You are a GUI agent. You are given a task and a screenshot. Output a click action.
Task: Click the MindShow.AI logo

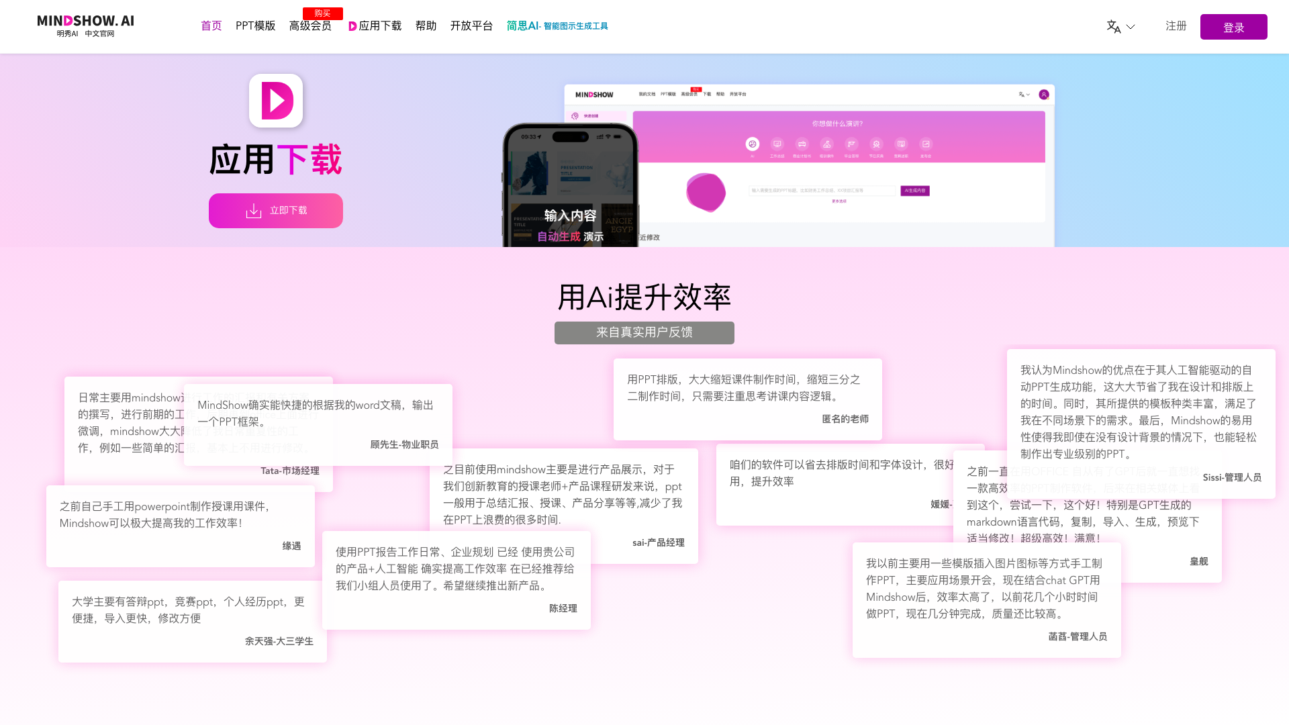pos(85,26)
